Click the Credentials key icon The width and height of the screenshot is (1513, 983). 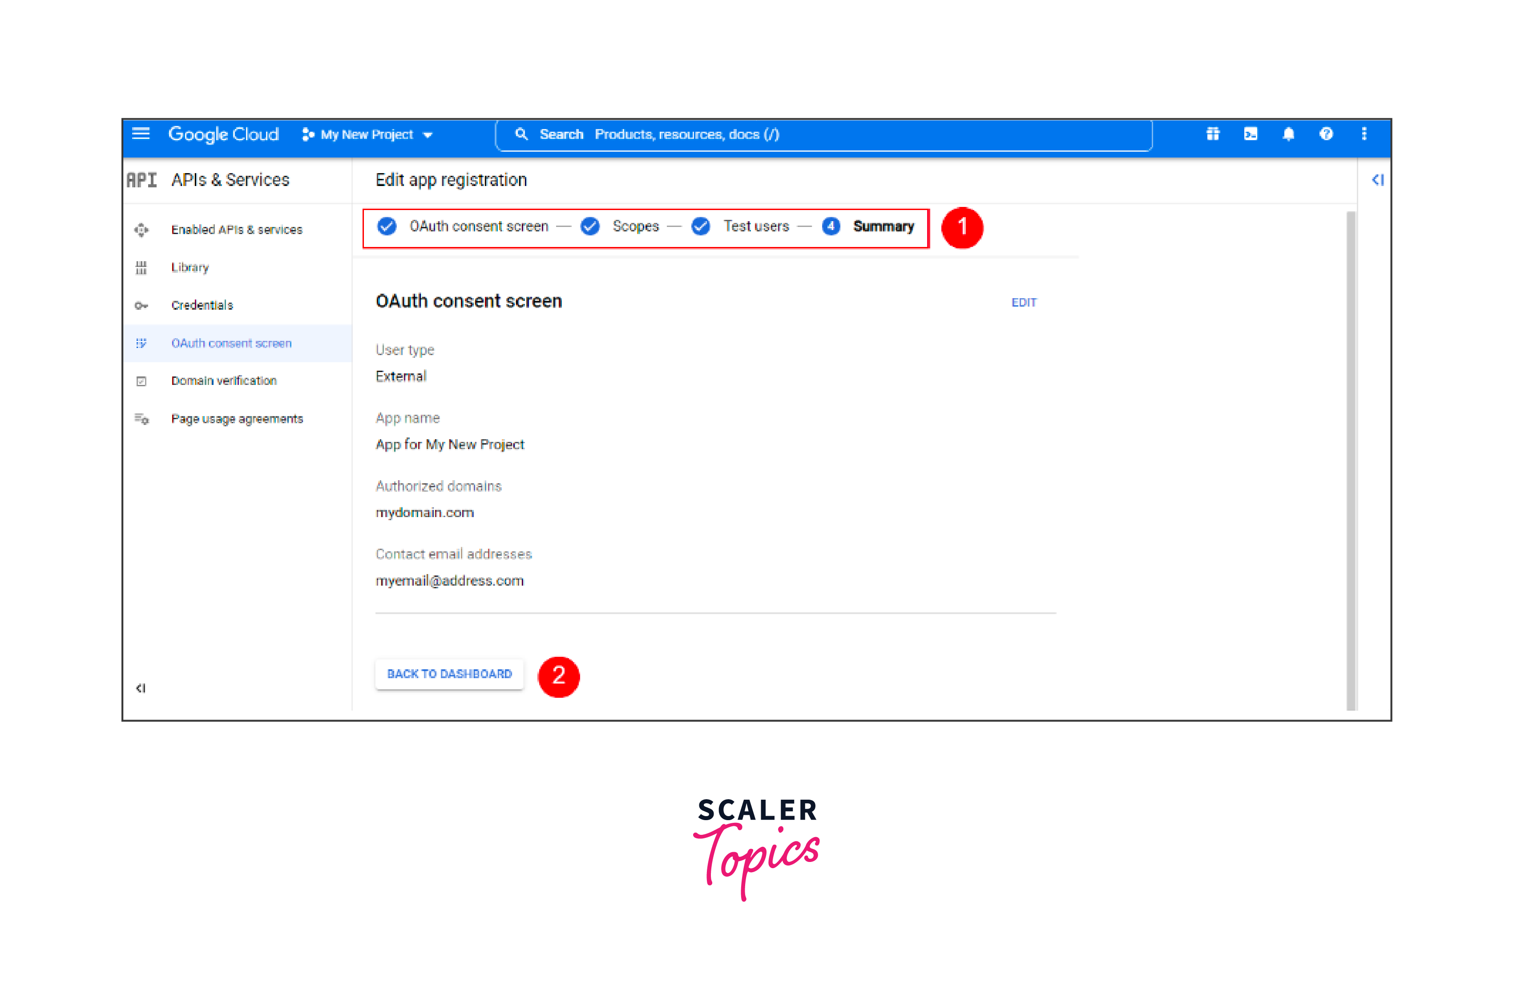[141, 305]
